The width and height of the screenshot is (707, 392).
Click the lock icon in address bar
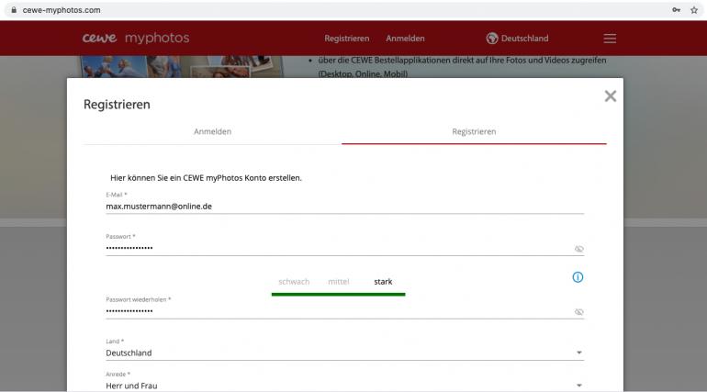click(14, 10)
